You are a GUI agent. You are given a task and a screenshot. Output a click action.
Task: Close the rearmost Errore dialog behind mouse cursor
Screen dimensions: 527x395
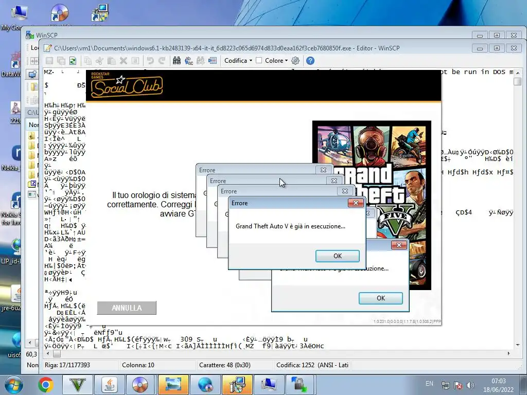323,170
